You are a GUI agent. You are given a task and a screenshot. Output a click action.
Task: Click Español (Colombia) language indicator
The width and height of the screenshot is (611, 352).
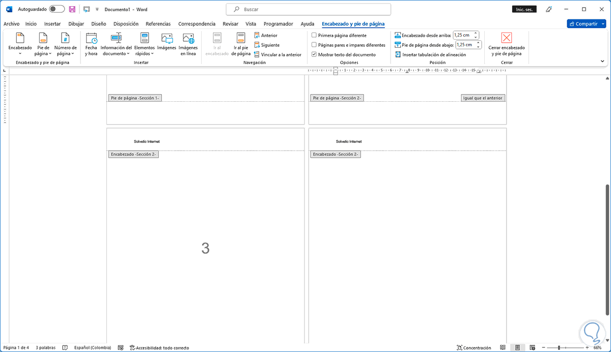point(92,348)
